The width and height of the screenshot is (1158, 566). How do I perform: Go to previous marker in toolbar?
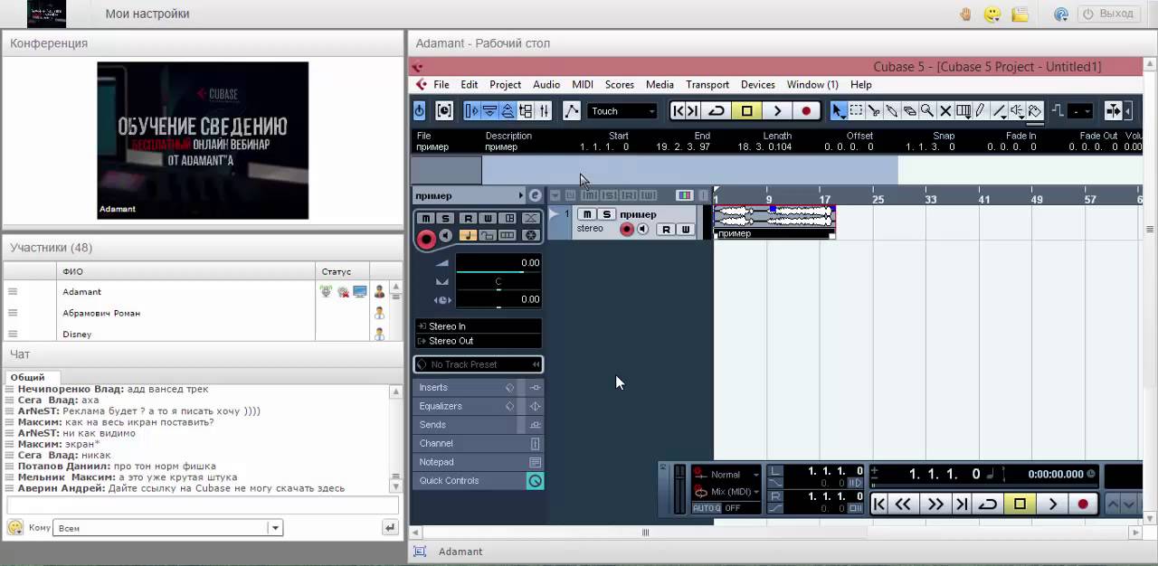(x=678, y=110)
